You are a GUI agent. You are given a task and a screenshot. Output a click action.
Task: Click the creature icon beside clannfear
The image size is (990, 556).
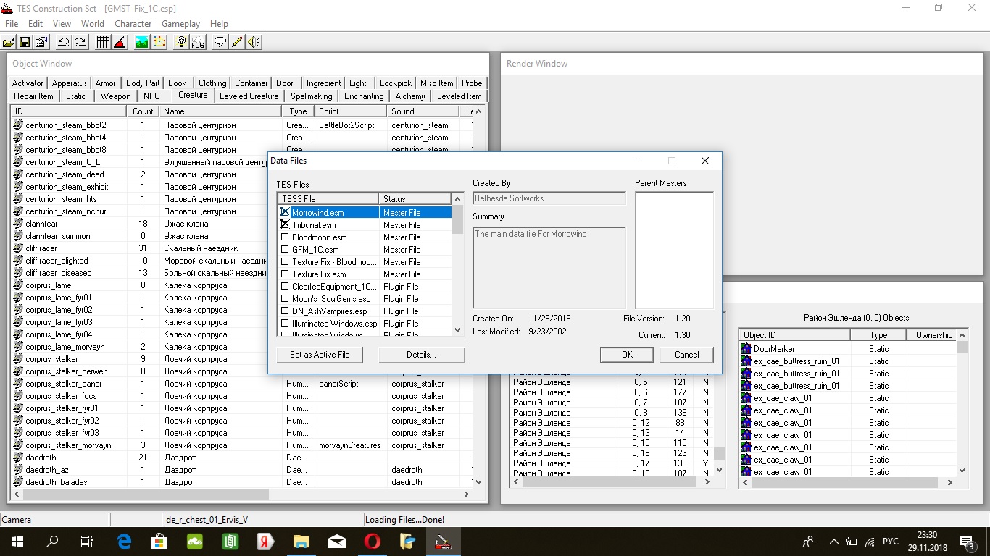[x=18, y=224]
